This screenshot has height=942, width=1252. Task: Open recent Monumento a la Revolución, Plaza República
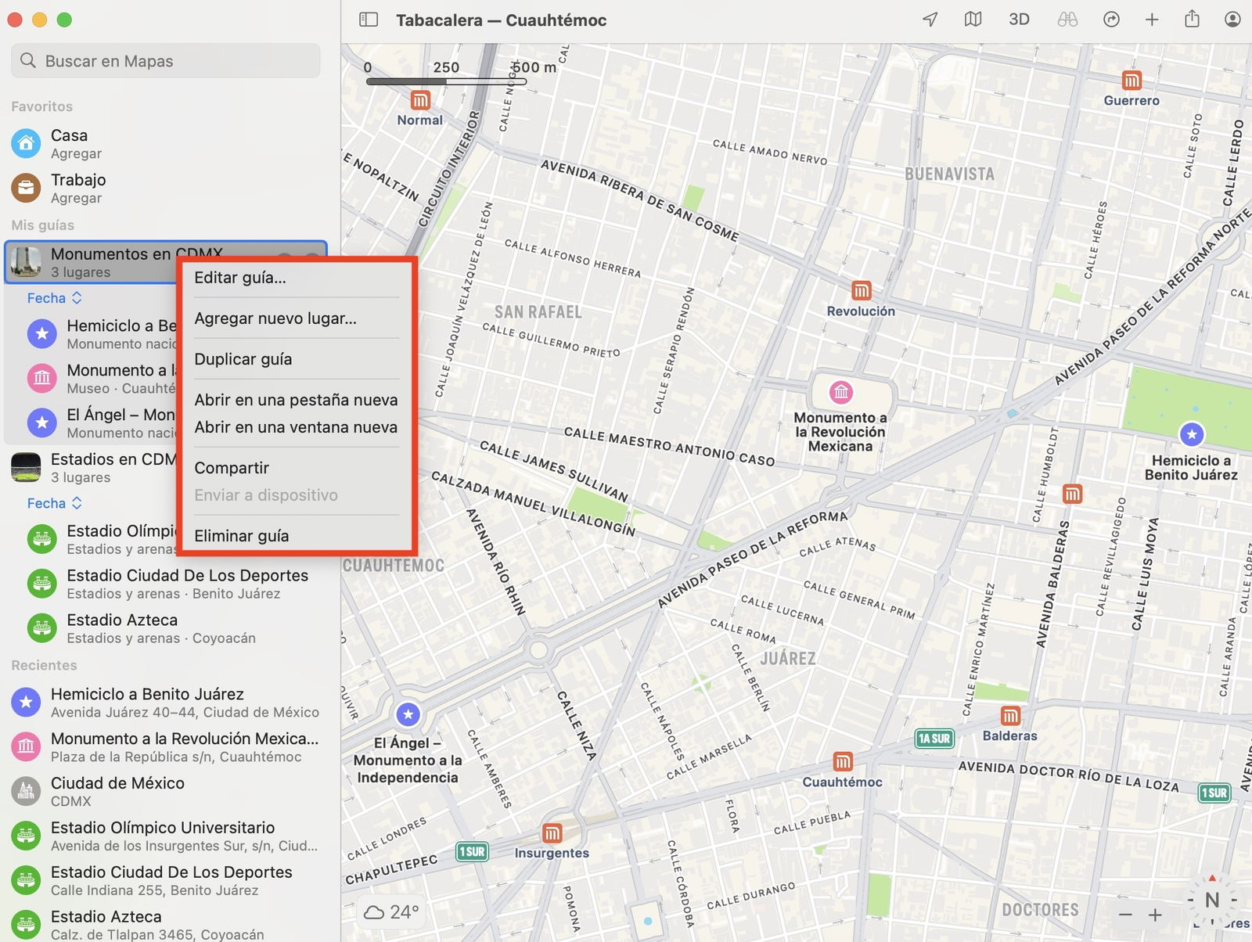[166, 747]
